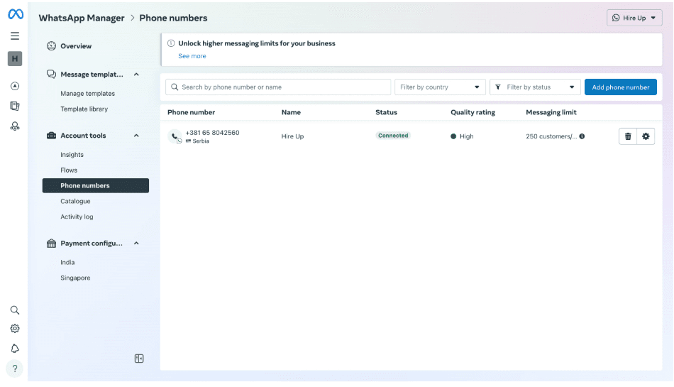Click the H business account avatar
Viewport: 674px width, 387px height.
coord(15,59)
